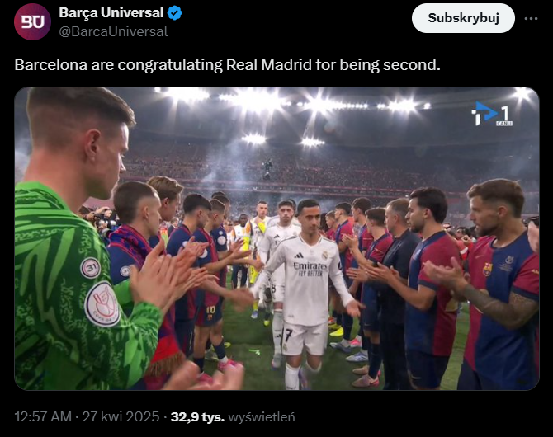553x437 pixels.
Task: Click the 12:57 AM timestamp
Action: click(x=44, y=417)
